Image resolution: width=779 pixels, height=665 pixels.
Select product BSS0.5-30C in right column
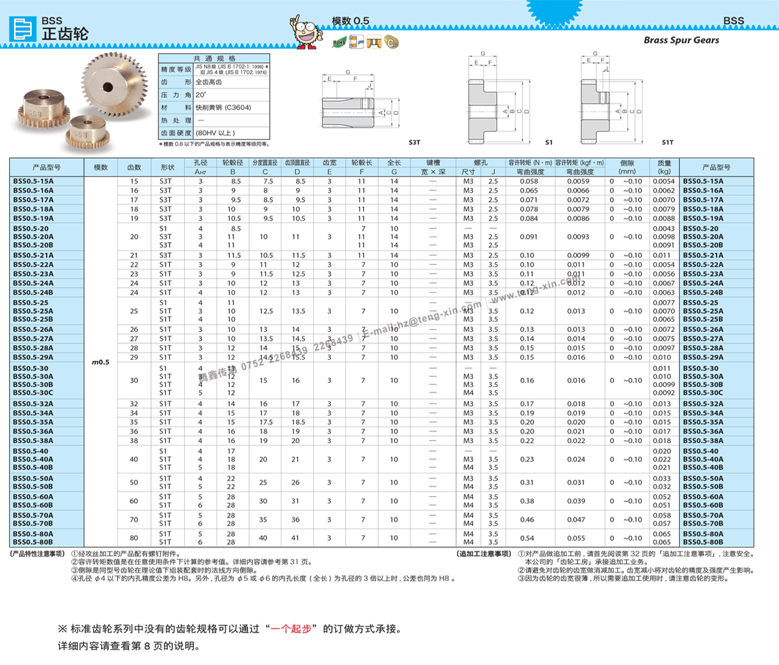[703, 393]
